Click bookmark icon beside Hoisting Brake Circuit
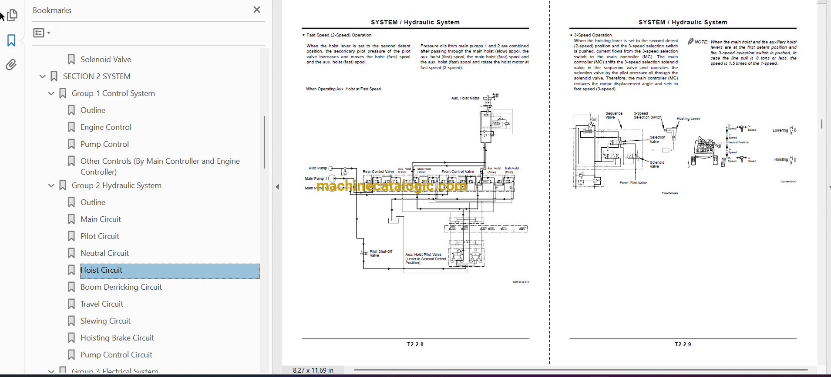This screenshot has width=831, height=377. 71,338
